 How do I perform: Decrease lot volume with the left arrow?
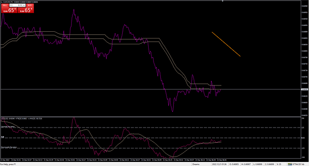point(11,5)
